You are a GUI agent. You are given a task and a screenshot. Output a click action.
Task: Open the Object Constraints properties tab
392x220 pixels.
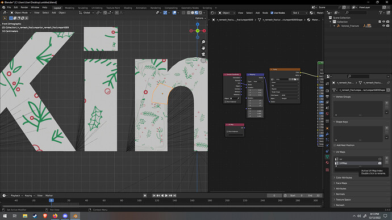[327, 151]
